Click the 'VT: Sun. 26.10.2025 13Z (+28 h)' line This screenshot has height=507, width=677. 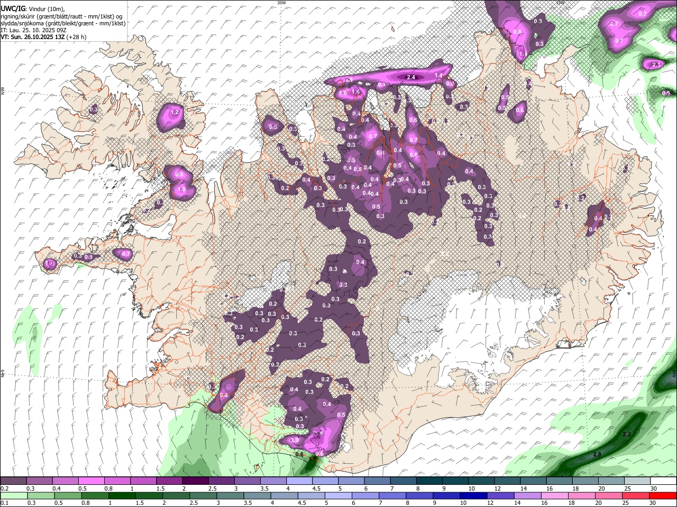(x=43, y=37)
